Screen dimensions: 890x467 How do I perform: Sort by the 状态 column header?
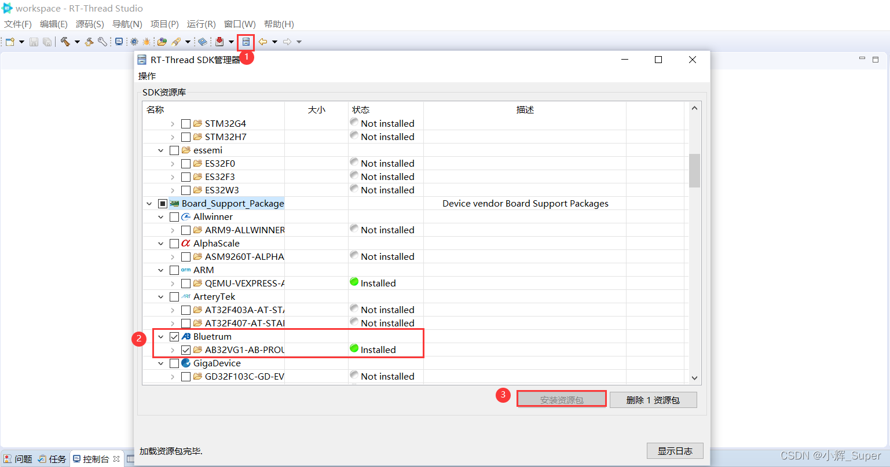coord(386,109)
